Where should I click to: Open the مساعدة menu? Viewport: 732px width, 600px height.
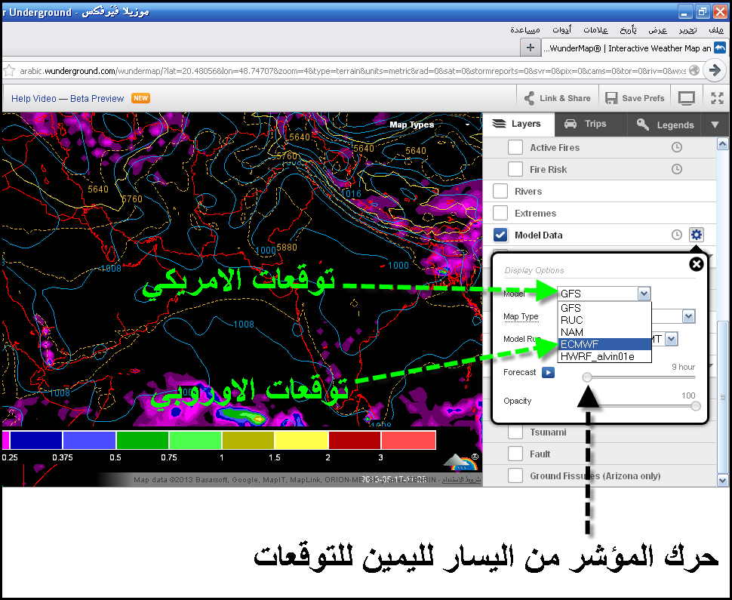click(x=524, y=30)
